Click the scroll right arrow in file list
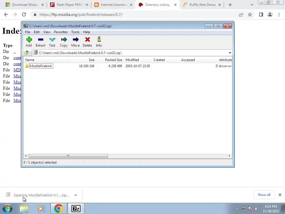Image resolution: width=285 pixels, height=214 pixels. pyautogui.click(x=229, y=156)
